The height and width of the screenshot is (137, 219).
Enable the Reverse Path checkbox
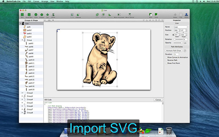click(x=166, y=60)
